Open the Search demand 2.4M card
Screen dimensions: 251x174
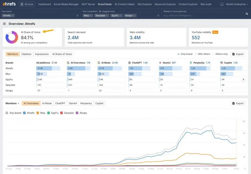[x=94, y=37]
